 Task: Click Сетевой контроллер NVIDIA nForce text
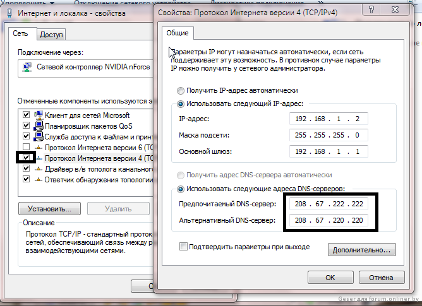click(x=93, y=67)
